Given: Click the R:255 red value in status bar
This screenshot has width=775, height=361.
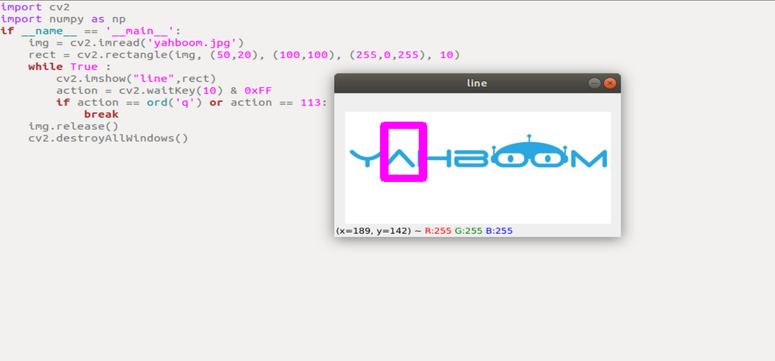Looking at the screenshot, I should [438, 231].
